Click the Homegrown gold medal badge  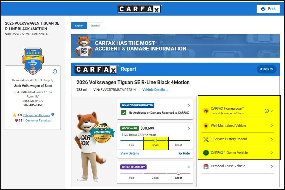102,133
